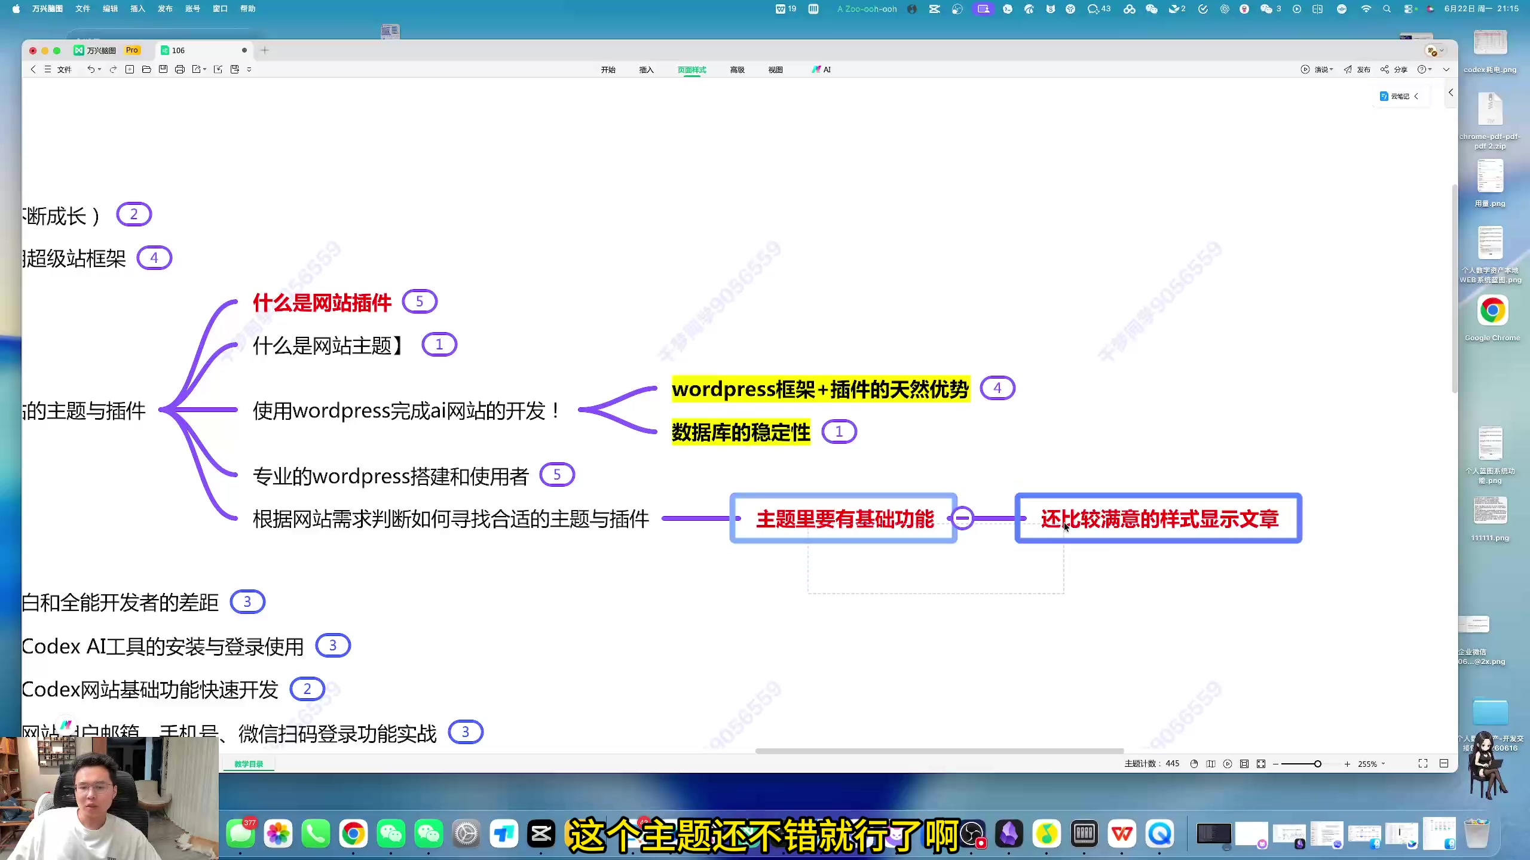Open the 编辑 menu in menu bar
1530x860 pixels.
[x=110, y=8]
